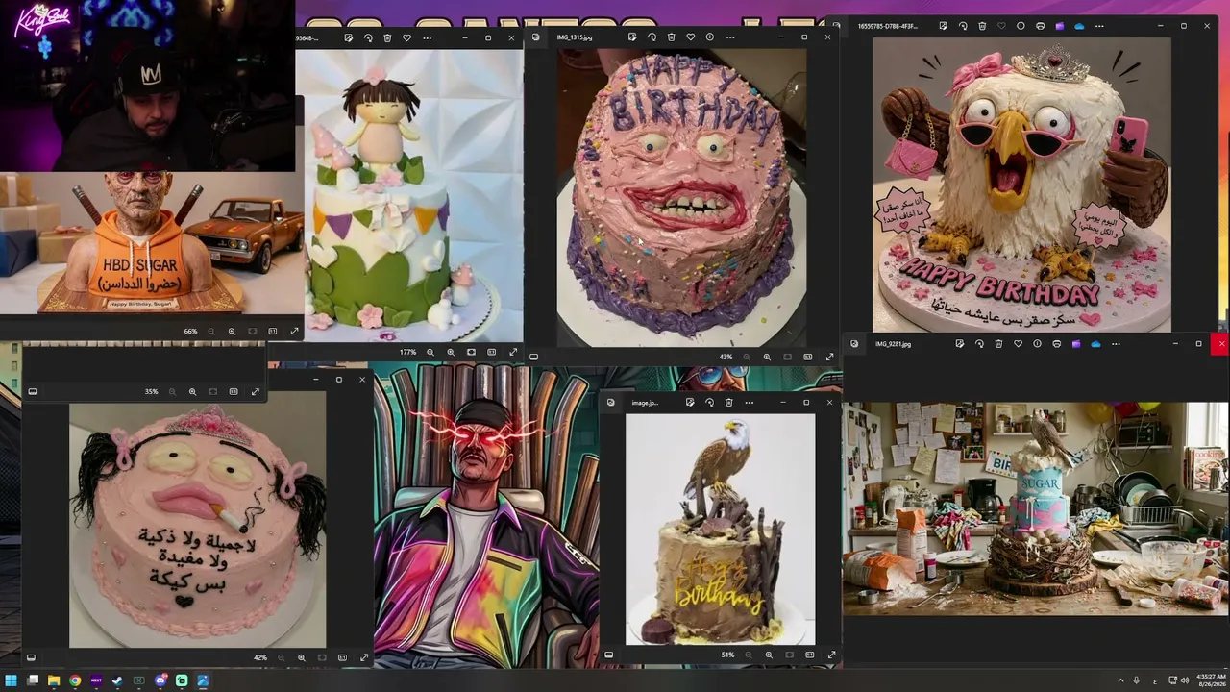Click OneDrive cloud icon in IMG_9281.jpg window
This screenshot has height=692, width=1230.
click(x=1095, y=344)
